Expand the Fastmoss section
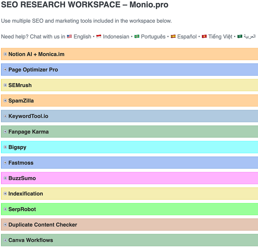Screen dimensions: 258x247 (130, 163)
